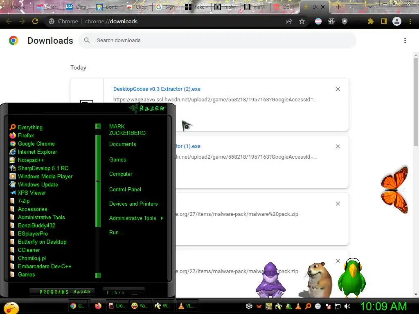Click the striped flag extension icon

tap(318, 21)
